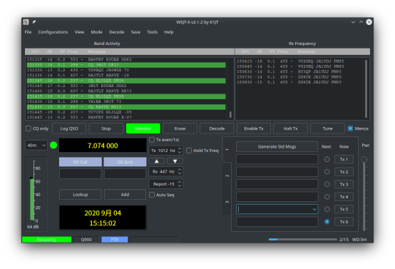The height and width of the screenshot is (269, 395).
Task: Click the WSJT-X app icon in title bar
Action: pos(26,22)
